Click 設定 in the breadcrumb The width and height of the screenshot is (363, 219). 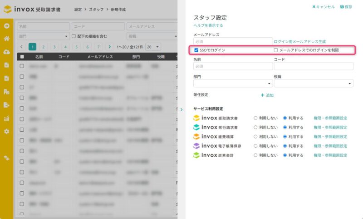point(78,10)
